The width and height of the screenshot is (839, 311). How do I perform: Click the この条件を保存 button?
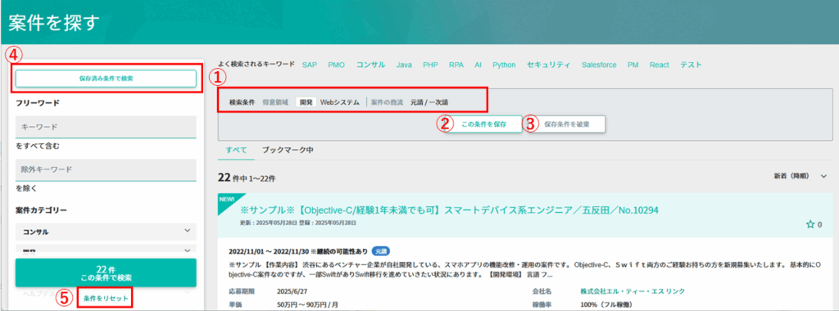pyautogui.click(x=484, y=124)
